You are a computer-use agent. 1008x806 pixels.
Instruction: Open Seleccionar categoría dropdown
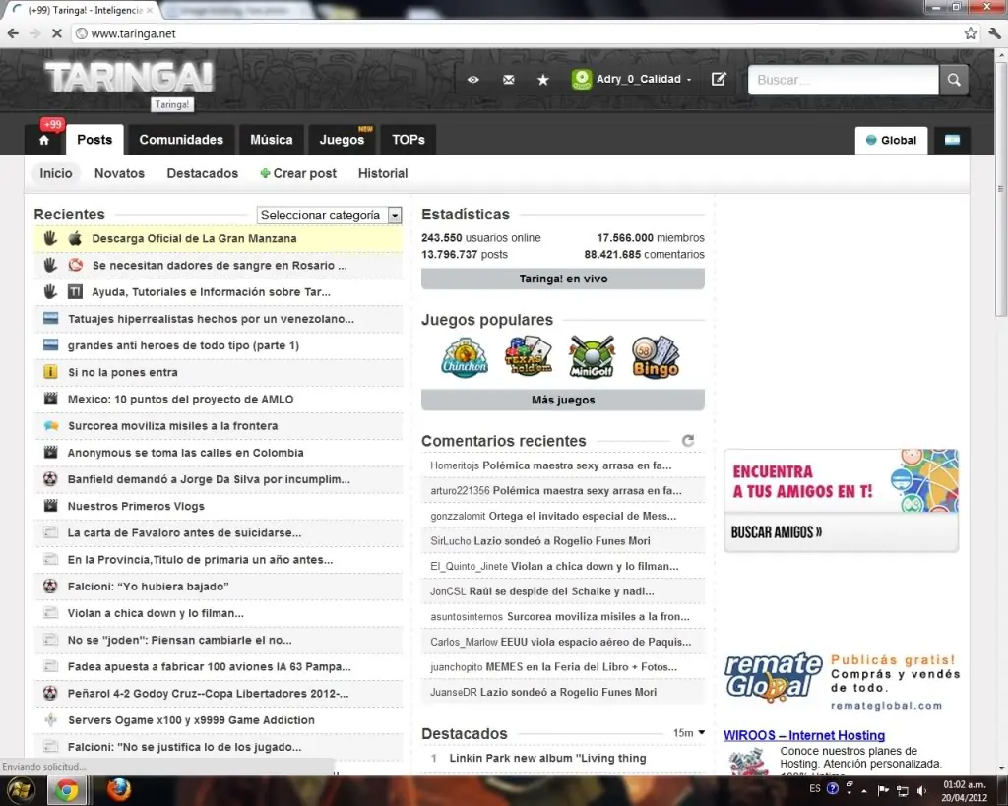pos(329,216)
